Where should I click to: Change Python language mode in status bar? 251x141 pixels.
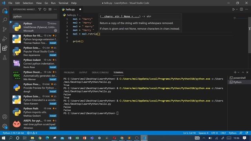pos(233,133)
